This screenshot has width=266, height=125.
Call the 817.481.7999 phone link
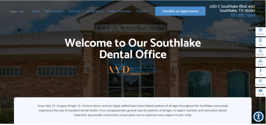(x=243, y=15)
